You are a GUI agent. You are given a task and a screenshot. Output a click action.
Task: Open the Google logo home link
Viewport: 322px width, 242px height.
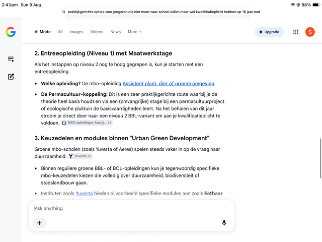tap(11, 32)
